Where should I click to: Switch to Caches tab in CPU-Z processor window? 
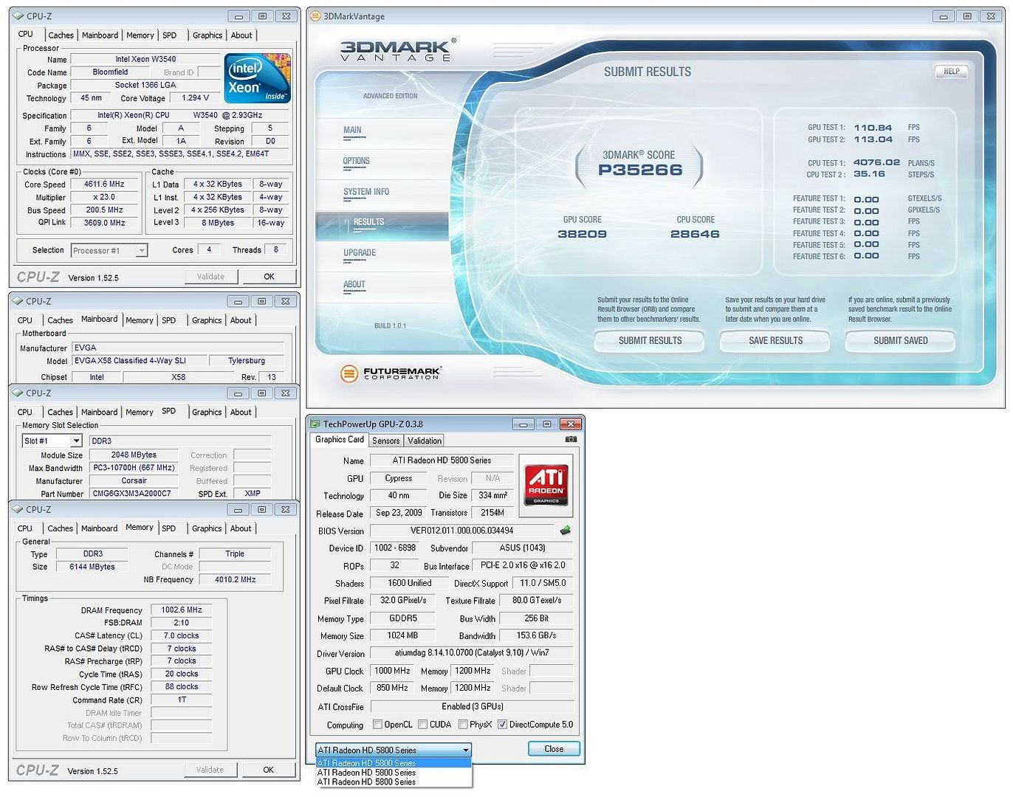61,35
